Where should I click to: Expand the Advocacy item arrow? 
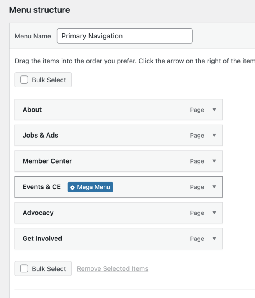click(214, 213)
